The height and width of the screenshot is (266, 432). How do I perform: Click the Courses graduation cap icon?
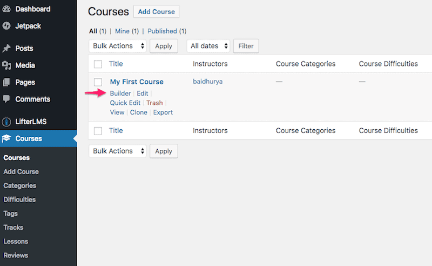tap(6, 138)
